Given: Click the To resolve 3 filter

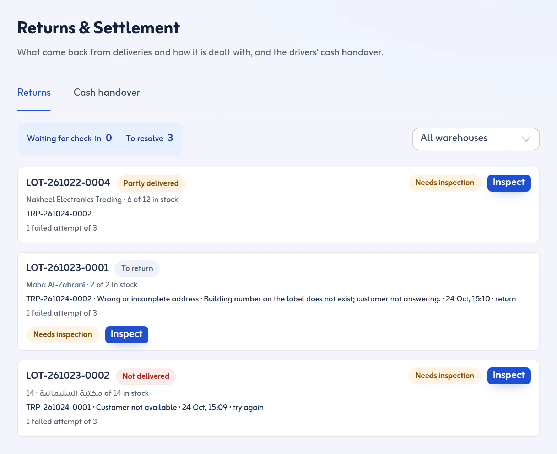Looking at the screenshot, I should pos(150,138).
